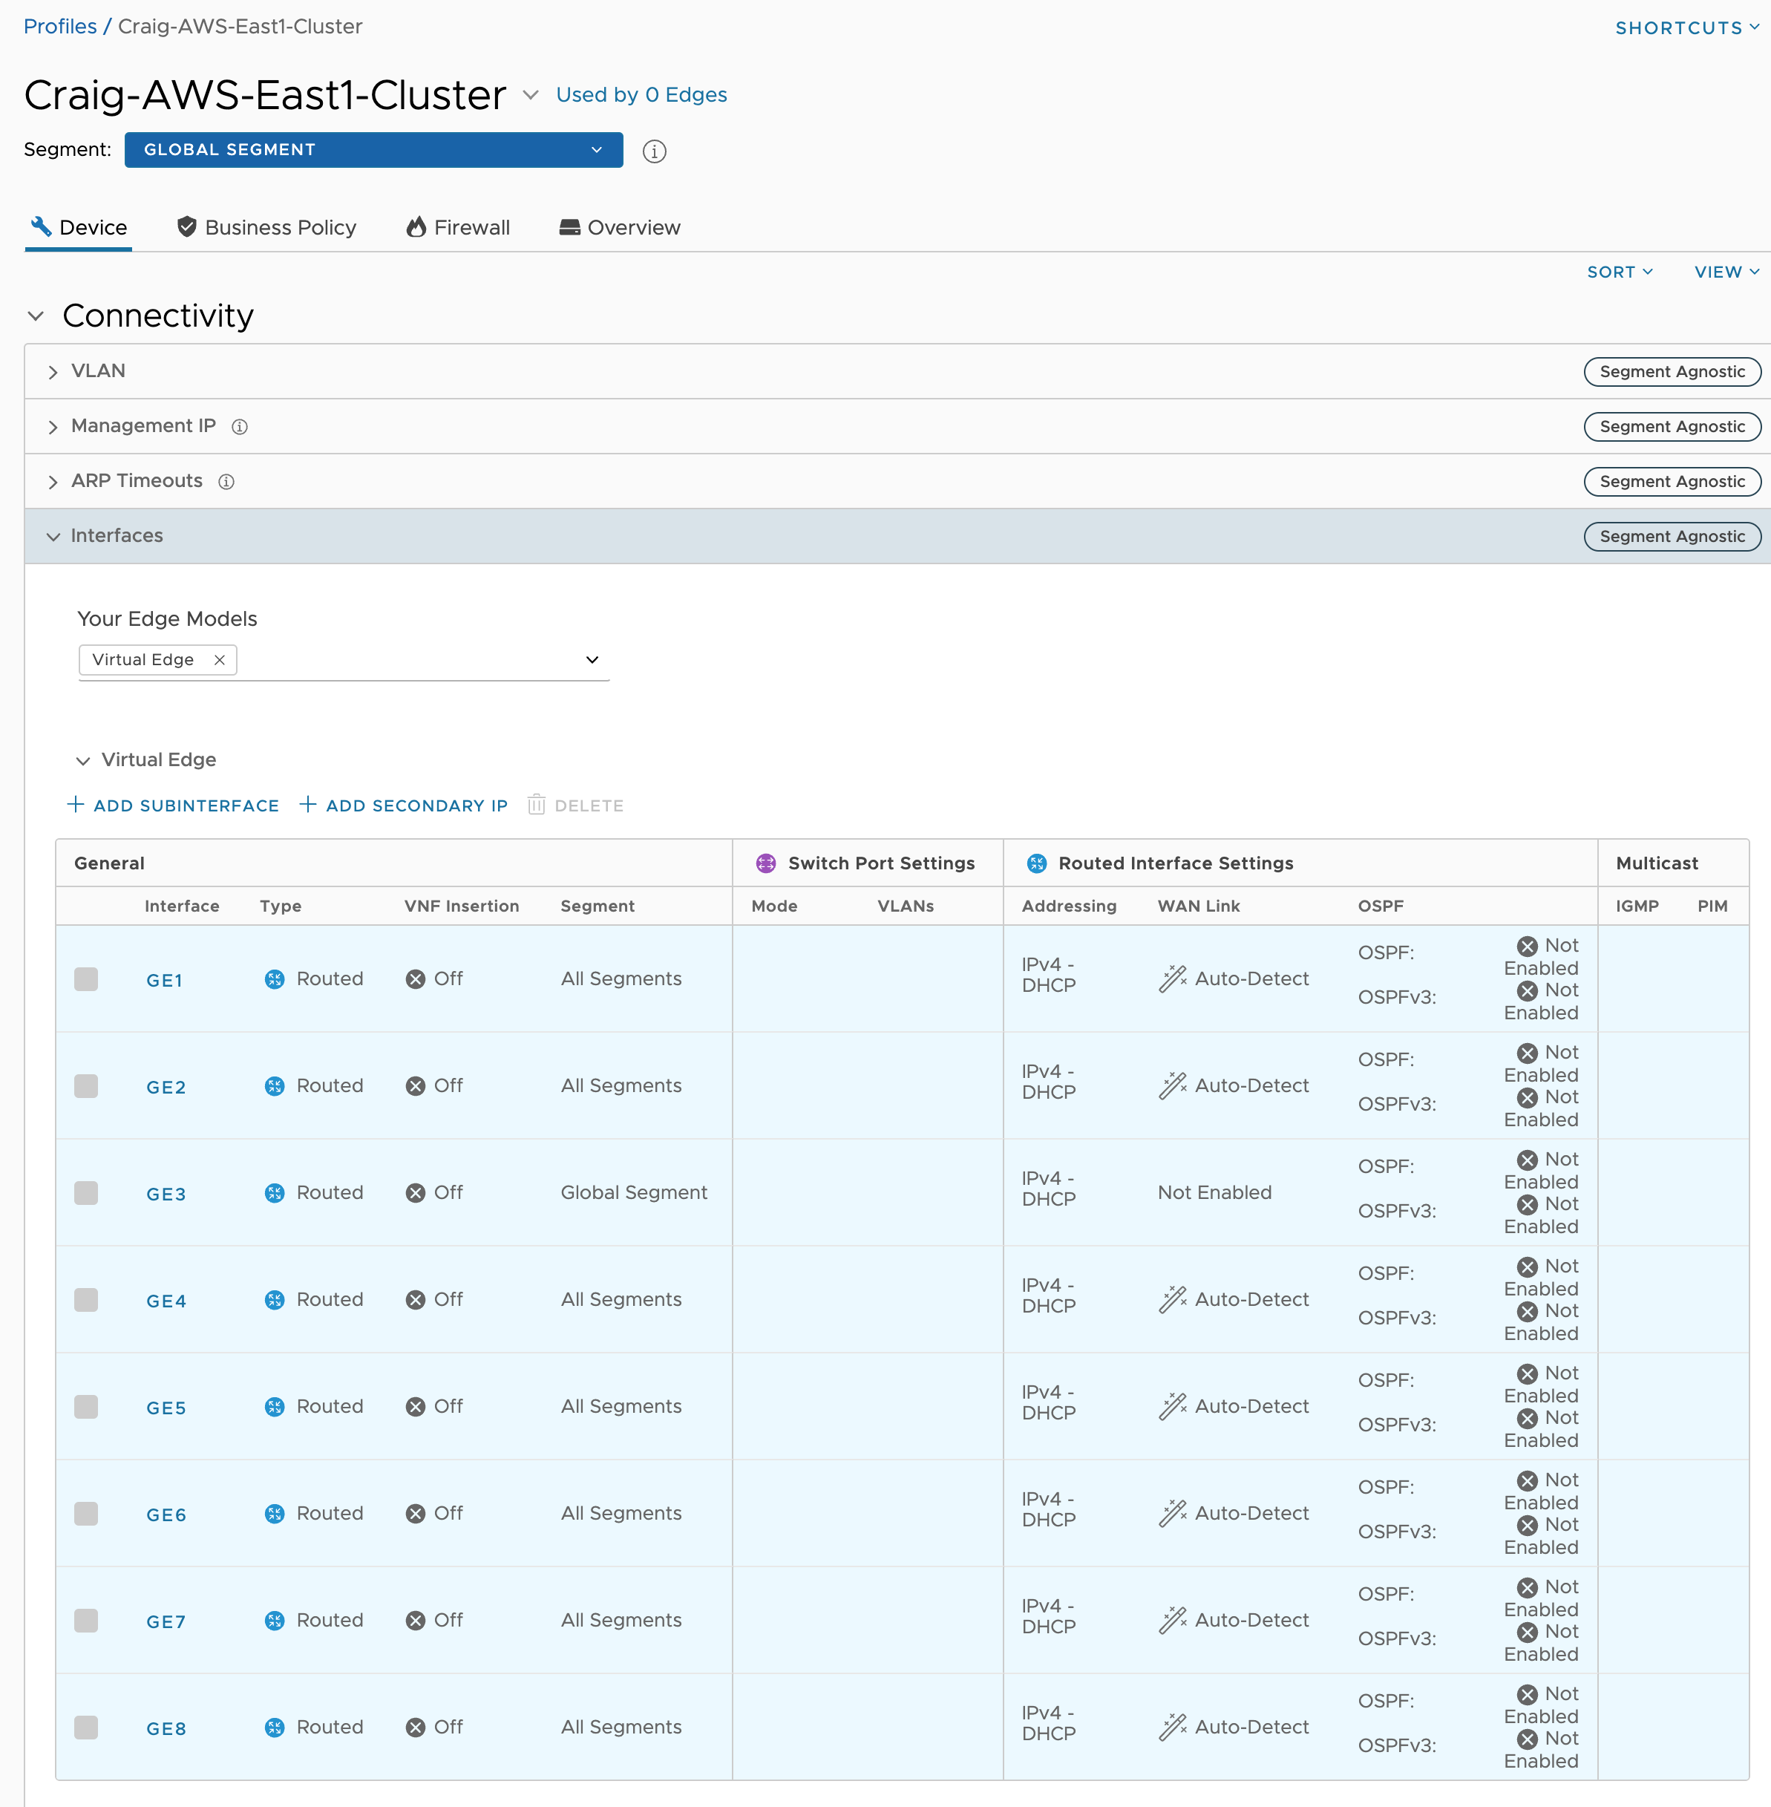
Task: Open the GE6 interface link
Action: [166, 1516]
